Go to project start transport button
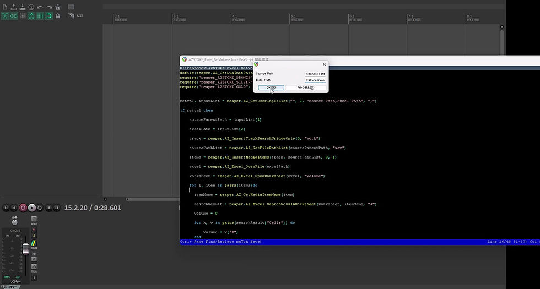The image size is (540, 289). [6, 208]
